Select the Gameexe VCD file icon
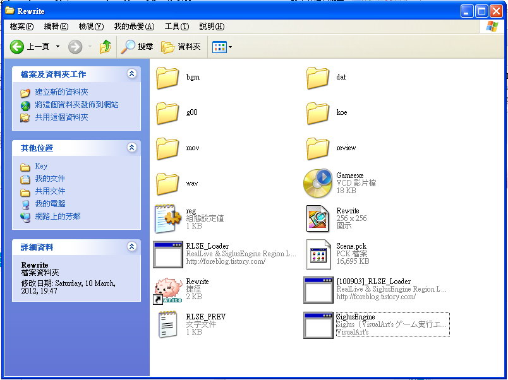508x380 pixels. (317, 183)
